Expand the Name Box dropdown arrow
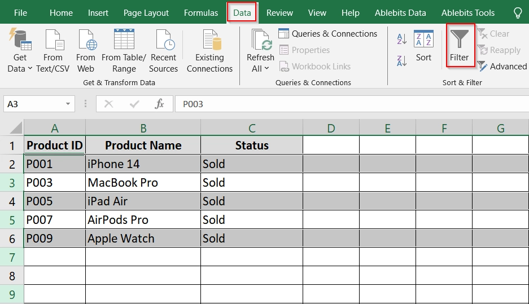Viewport: 529px width, 304px height. pos(68,104)
